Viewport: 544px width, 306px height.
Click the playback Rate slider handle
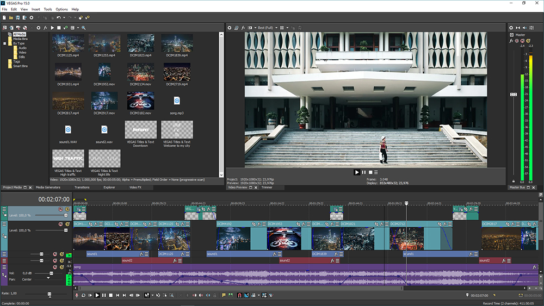tap(50, 294)
